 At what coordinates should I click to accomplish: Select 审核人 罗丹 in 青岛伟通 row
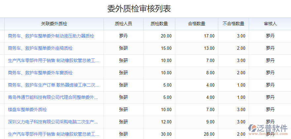coord(270,97)
